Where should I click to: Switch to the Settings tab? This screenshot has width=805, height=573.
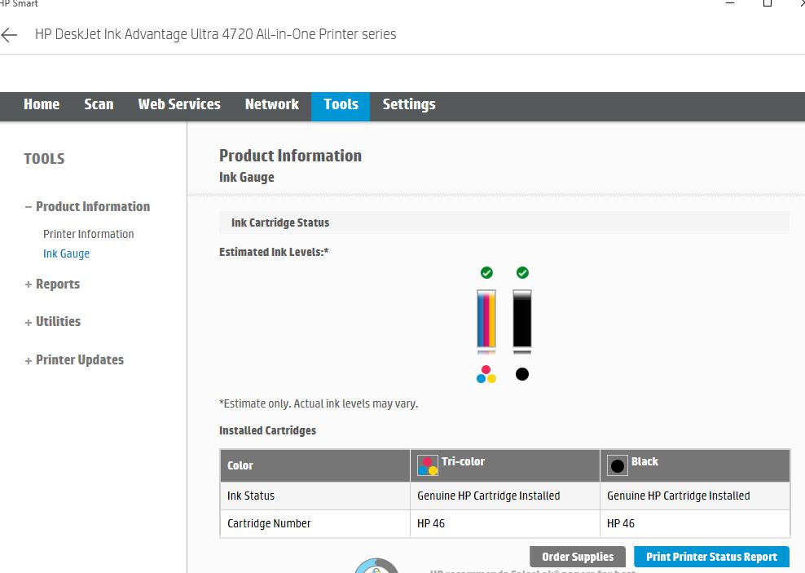click(409, 104)
